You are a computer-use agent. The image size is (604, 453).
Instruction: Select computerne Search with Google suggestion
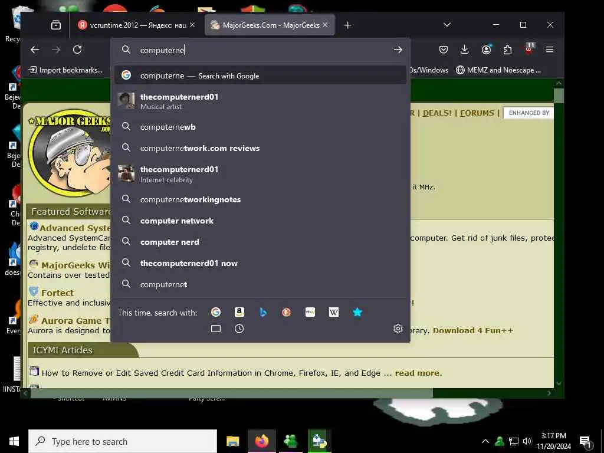[x=260, y=75]
